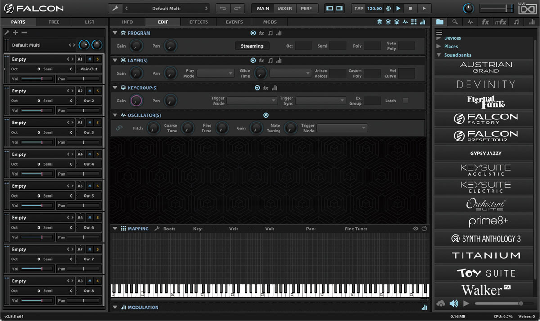Click the 120.00 tempo value field

click(374, 8)
